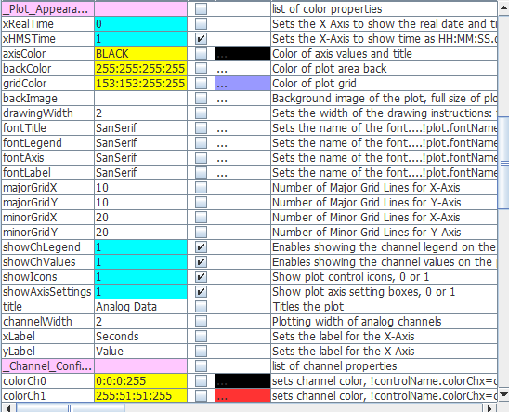Open the fontAxis chooser ellipsis
The image size is (509, 412).
pos(242,158)
